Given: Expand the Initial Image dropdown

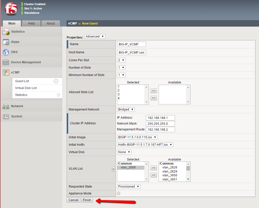Looking at the screenshot, I should click(x=137, y=137).
